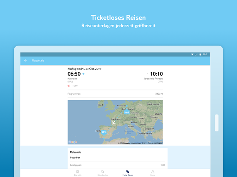Tap the arrival time 10:10
The image size is (237, 177).
156,74
